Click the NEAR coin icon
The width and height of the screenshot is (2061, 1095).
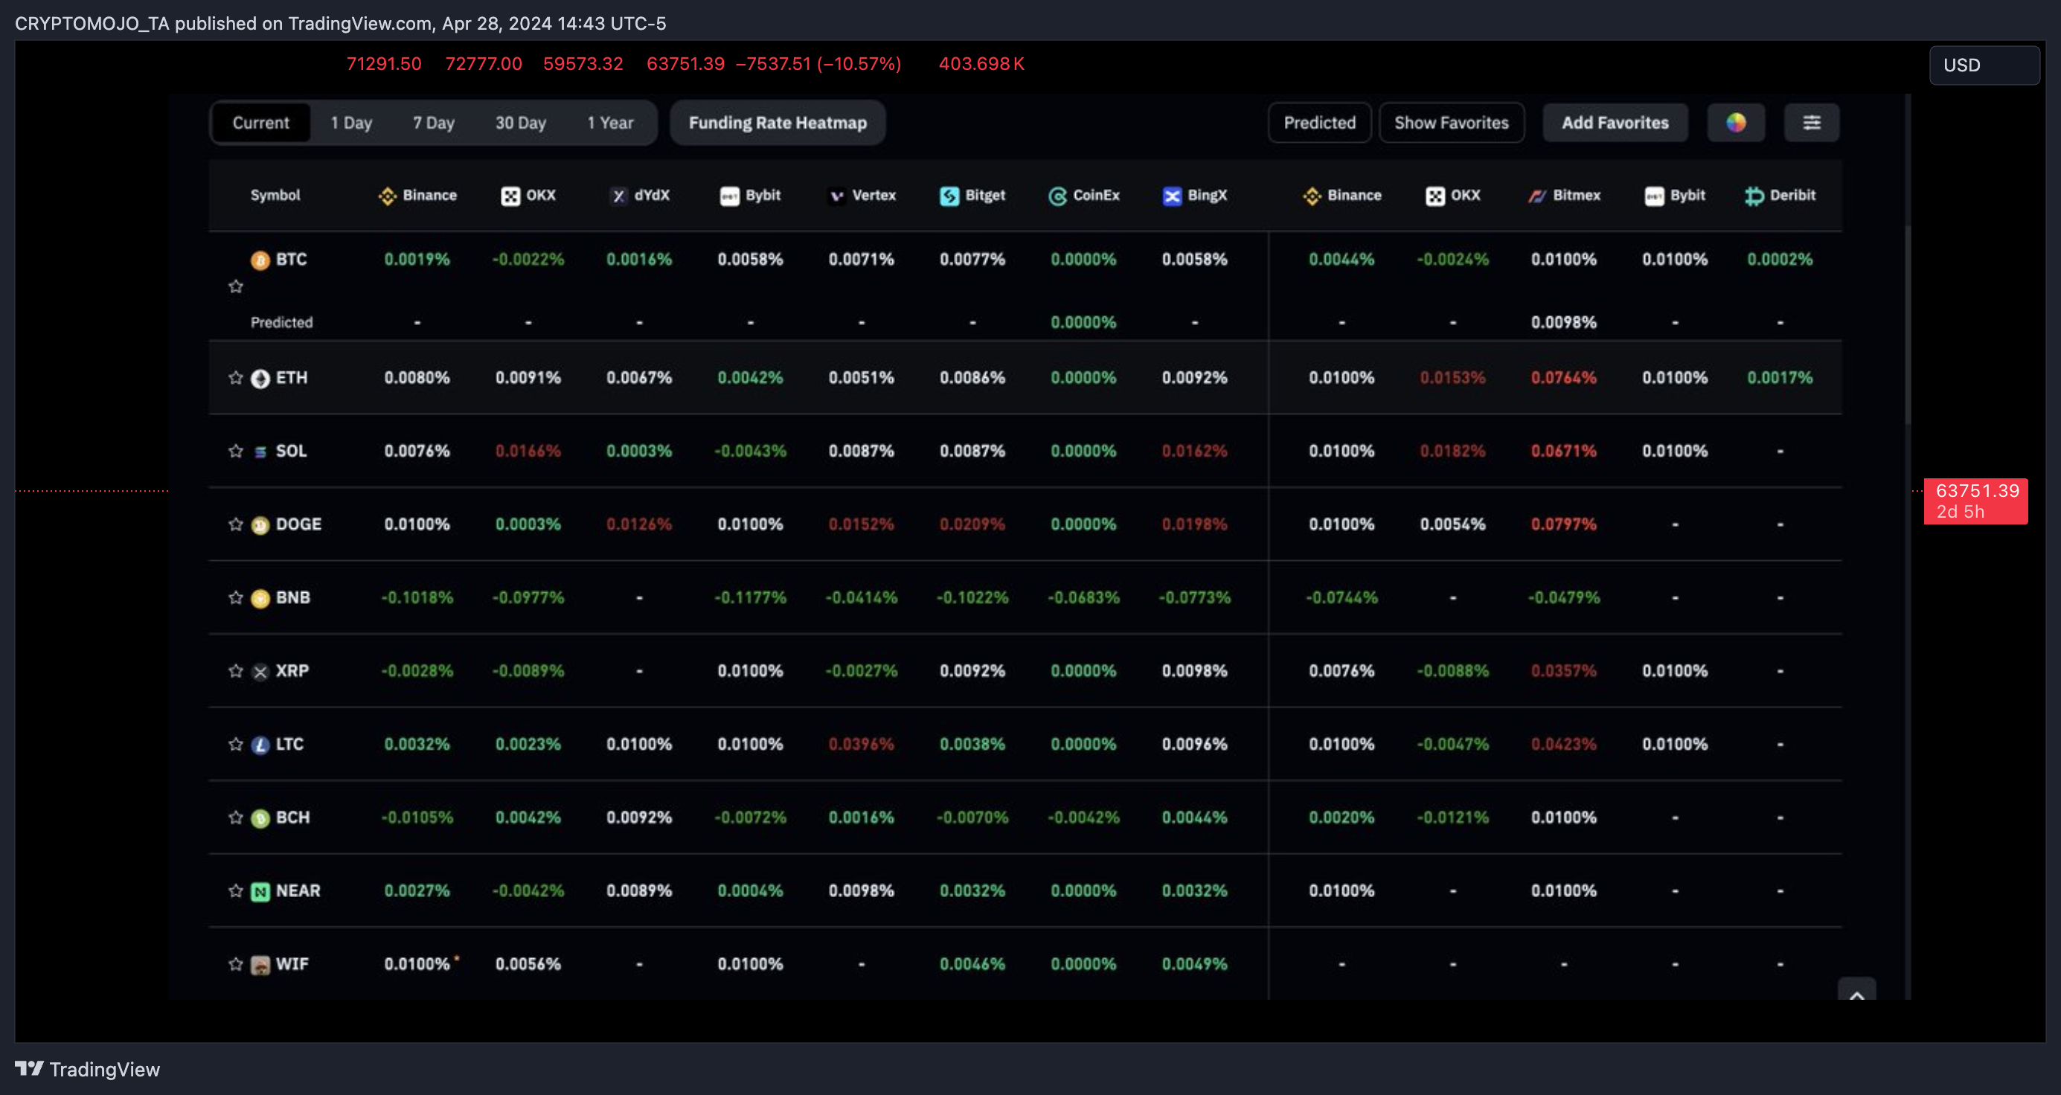tap(260, 892)
